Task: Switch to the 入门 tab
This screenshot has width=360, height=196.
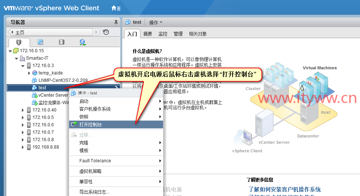Action: (x=132, y=34)
